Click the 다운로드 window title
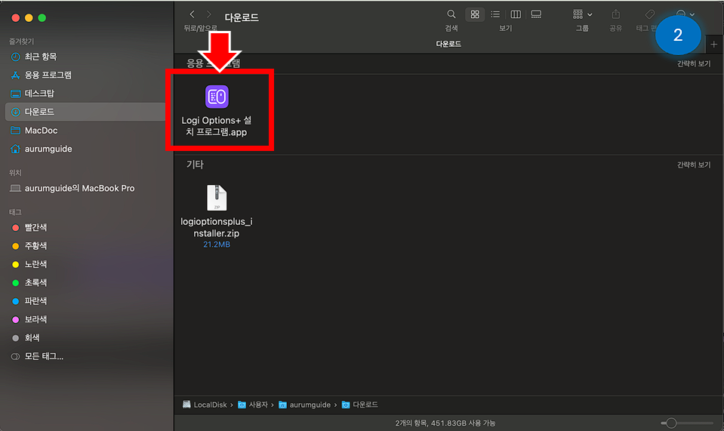 click(x=242, y=17)
